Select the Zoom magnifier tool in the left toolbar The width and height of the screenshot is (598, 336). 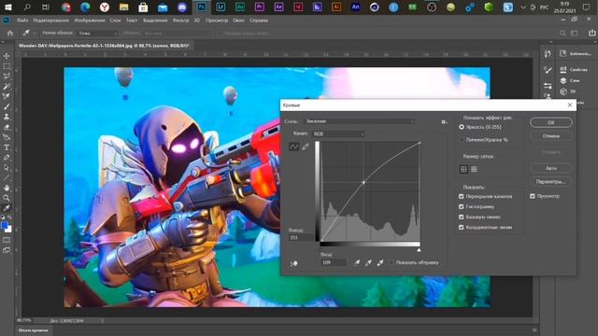coord(7,198)
